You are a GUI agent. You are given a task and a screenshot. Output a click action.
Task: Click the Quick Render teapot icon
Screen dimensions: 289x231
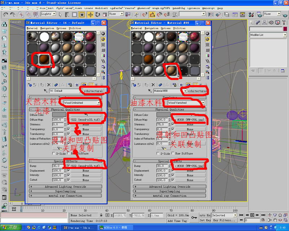[285, 14]
